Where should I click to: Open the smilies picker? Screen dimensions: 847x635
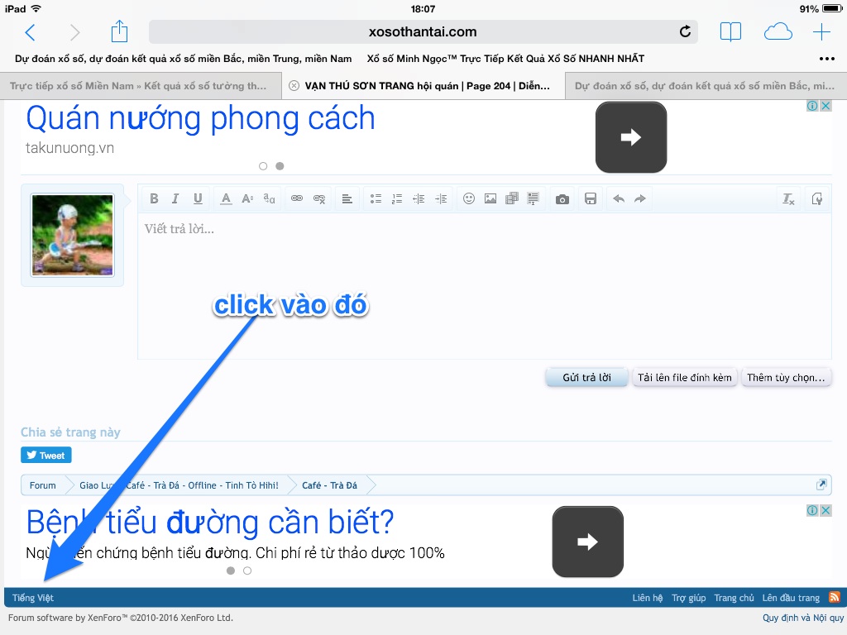point(469,198)
